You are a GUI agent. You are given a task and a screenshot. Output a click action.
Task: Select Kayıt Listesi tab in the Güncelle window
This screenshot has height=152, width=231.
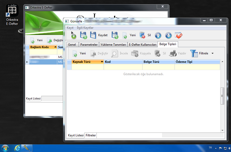point(76,135)
